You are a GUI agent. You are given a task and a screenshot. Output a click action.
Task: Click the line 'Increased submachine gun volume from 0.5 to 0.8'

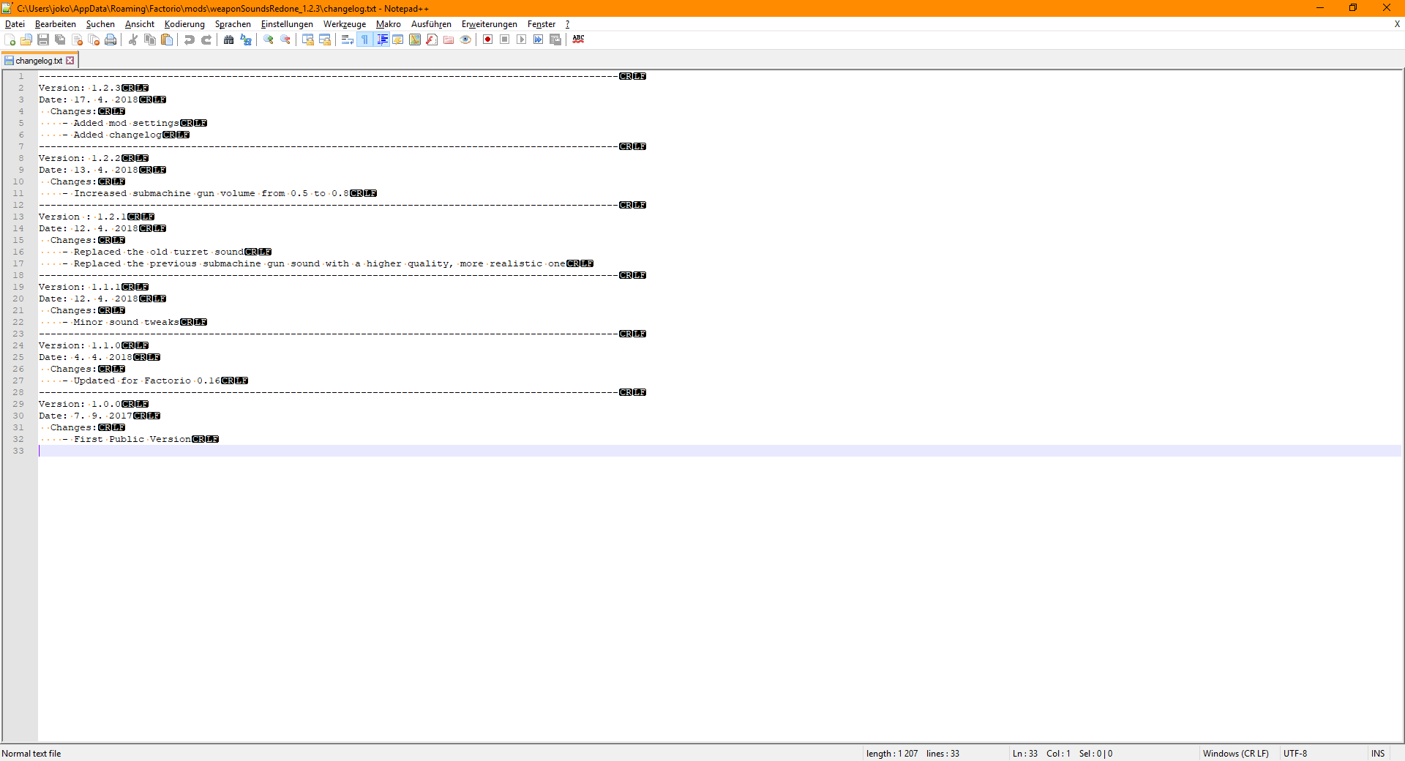coord(211,193)
